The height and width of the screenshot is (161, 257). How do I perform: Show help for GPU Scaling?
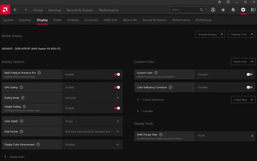click(x=21, y=87)
